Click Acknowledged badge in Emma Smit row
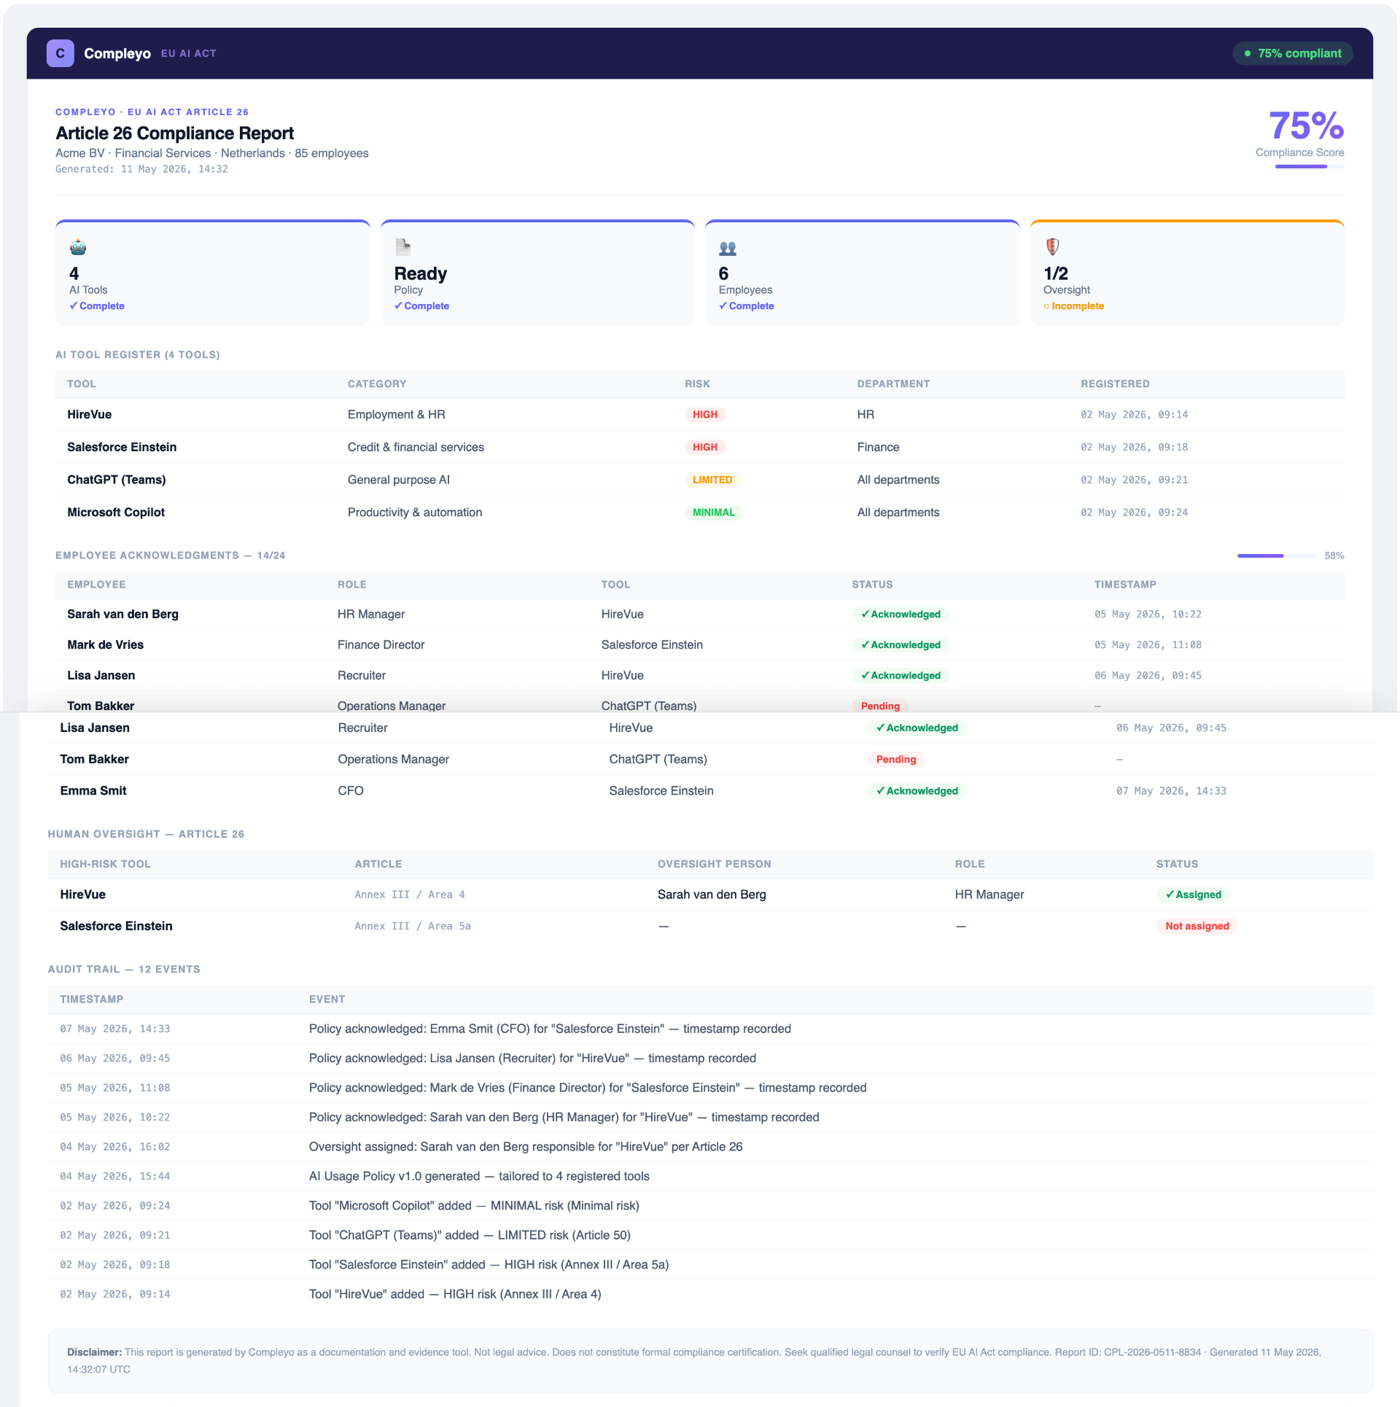This screenshot has width=1400, height=1407. click(x=917, y=791)
